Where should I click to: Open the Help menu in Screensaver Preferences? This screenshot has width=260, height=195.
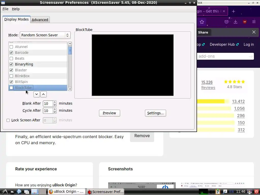click(16, 9)
